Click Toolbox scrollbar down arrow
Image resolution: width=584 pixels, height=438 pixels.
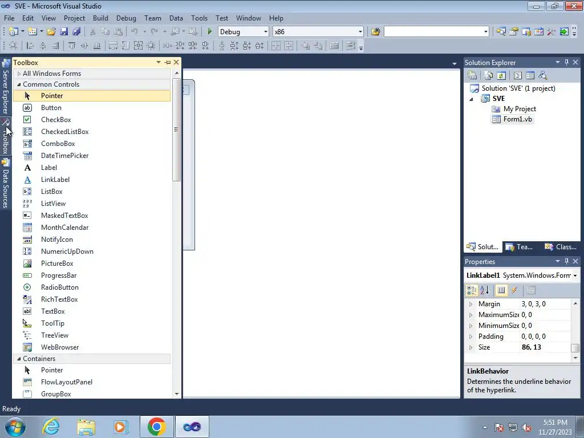177,394
